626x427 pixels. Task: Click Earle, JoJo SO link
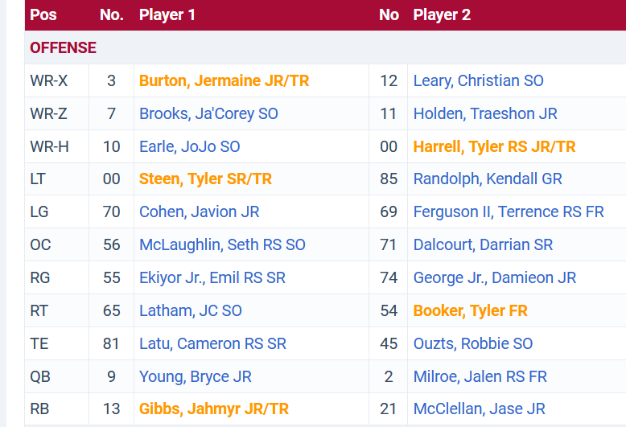coord(189,146)
